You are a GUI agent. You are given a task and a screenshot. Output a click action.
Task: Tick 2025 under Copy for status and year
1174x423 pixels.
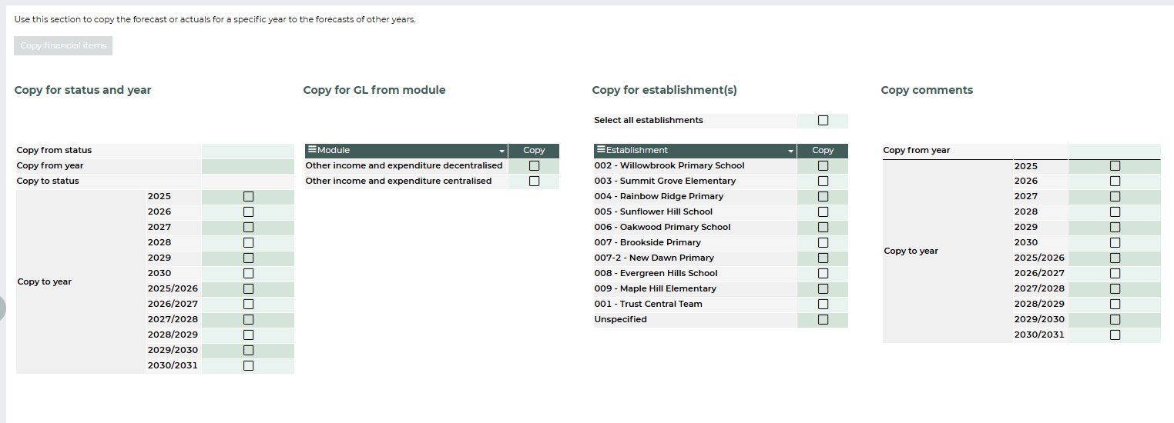coord(248,196)
